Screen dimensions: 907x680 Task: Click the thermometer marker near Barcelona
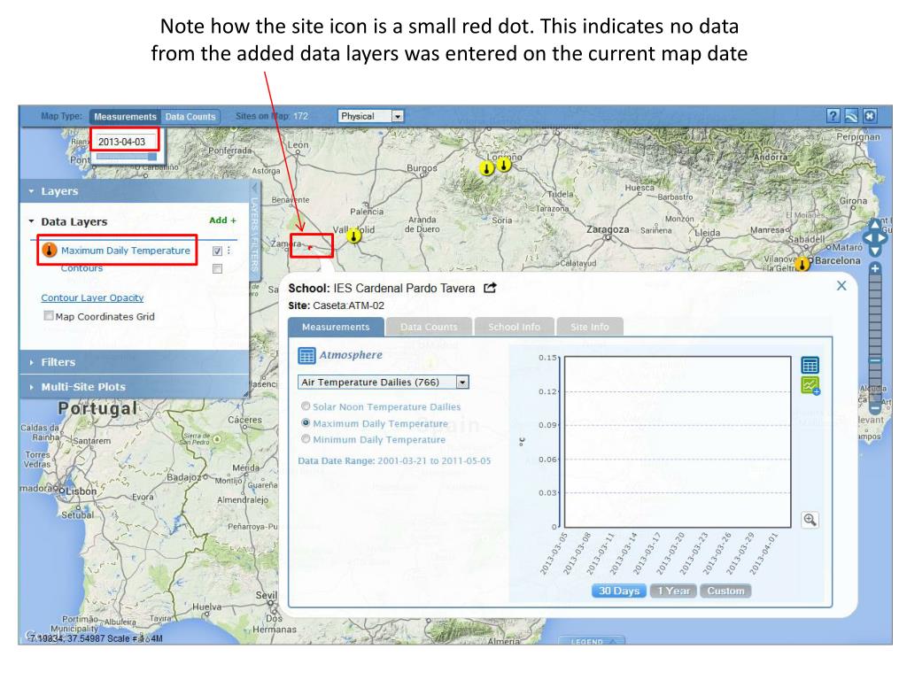[x=802, y=264]
